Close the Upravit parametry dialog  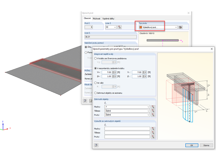212,49
